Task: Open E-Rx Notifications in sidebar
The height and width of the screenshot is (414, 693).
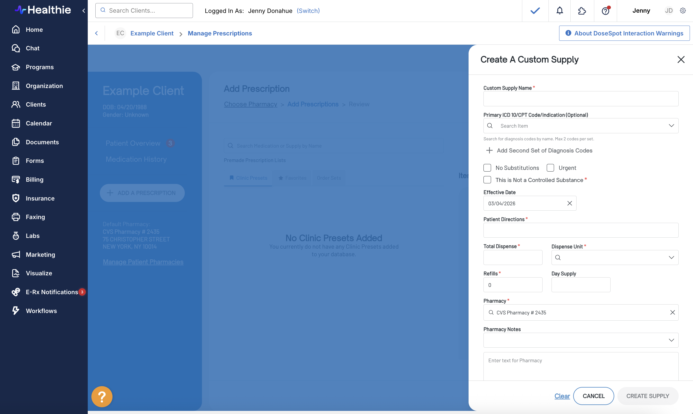Action: pos(52,292)
